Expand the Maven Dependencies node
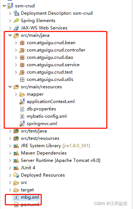Screen dimensions: 133x209 [x=10, y=153]
